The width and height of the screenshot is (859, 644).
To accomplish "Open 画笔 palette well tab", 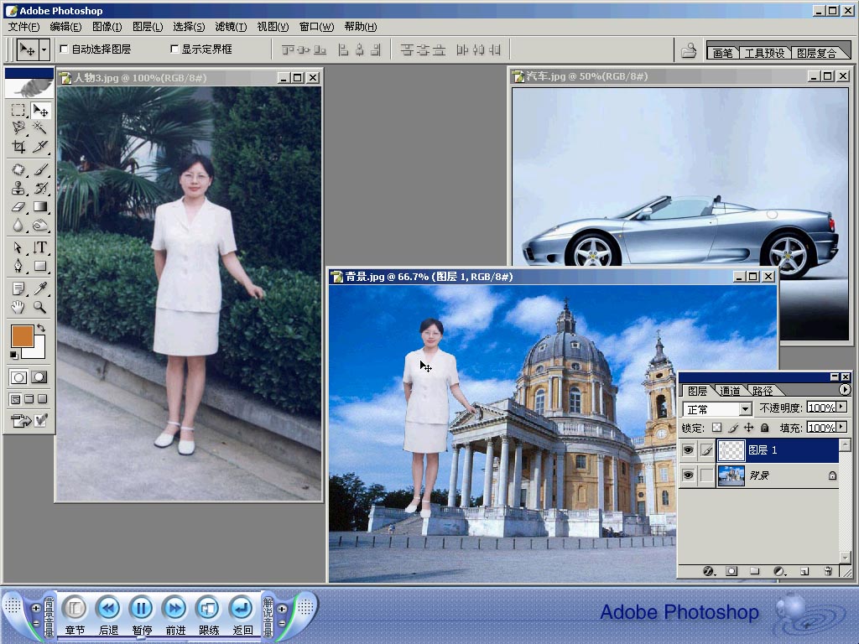I will pyautogui.click(x=723, y=53).
